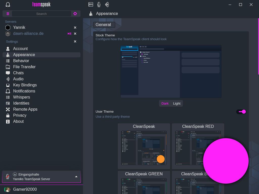This screenshot has height=194, width=259.
Task: Click the stock theme preview image
Action: pos(171,71)
